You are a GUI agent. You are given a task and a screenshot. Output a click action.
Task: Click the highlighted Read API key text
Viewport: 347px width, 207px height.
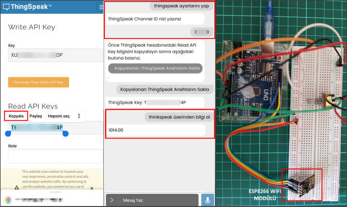[36, 128]
